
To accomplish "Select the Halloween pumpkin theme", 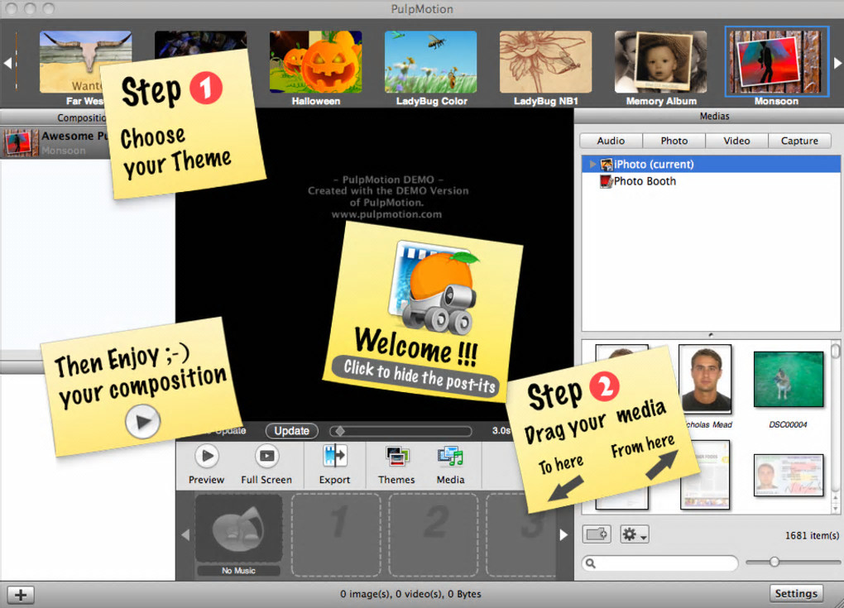I will (x=315, y=61).
